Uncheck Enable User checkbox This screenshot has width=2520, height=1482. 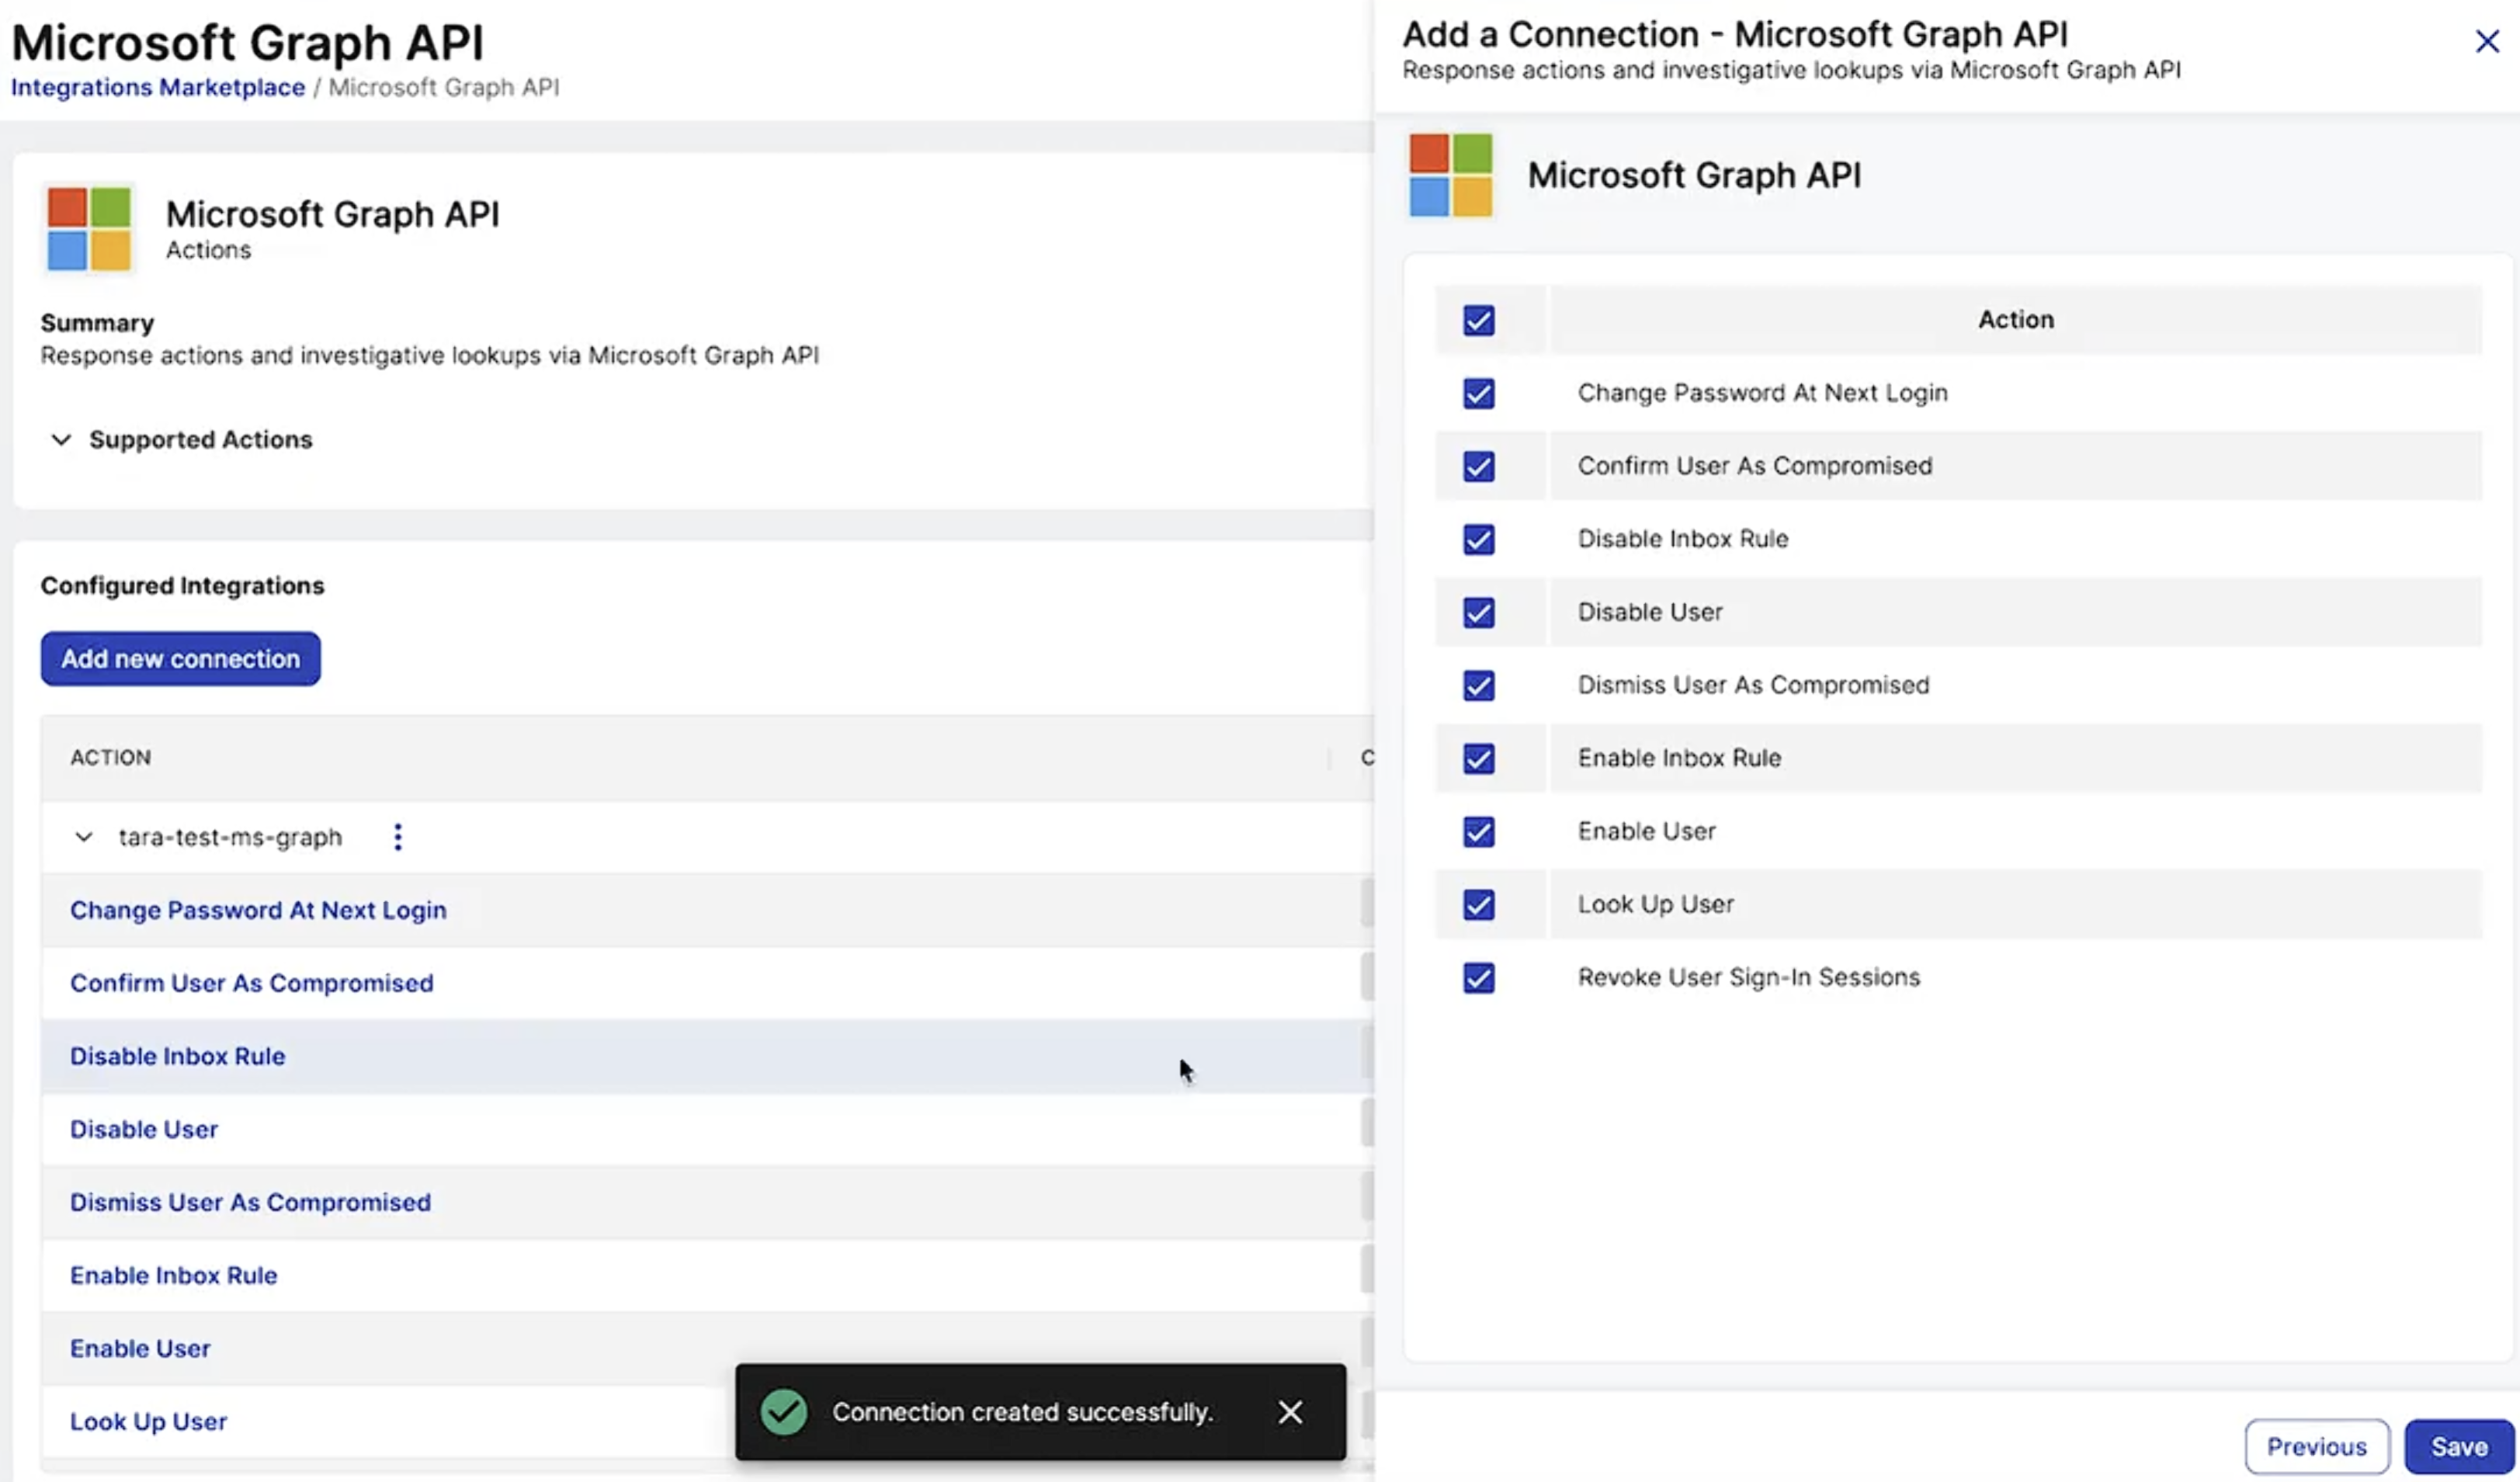(x=1478, y=831)
